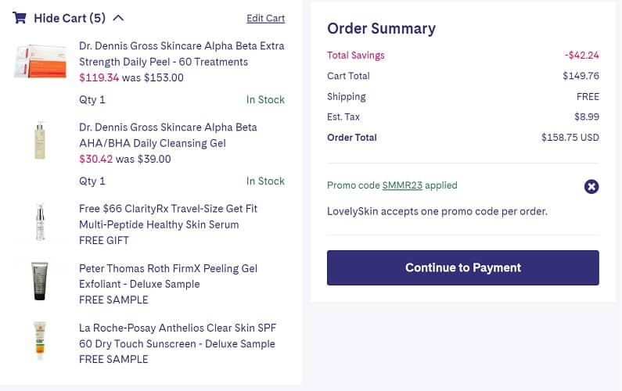This screenshot has height=391, width=622.
Task: Collapse the cart with the chevron arrow
Action: 118,18
